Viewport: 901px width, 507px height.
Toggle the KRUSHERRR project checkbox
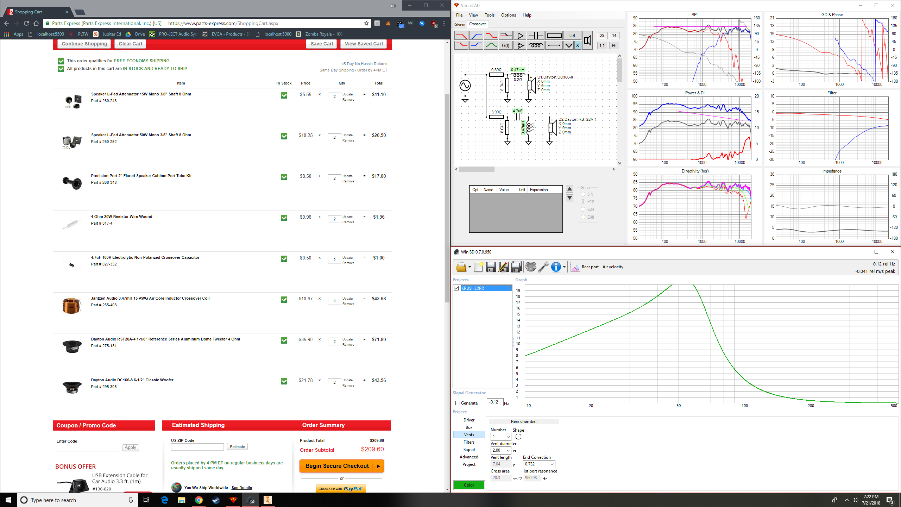[456, 288]
